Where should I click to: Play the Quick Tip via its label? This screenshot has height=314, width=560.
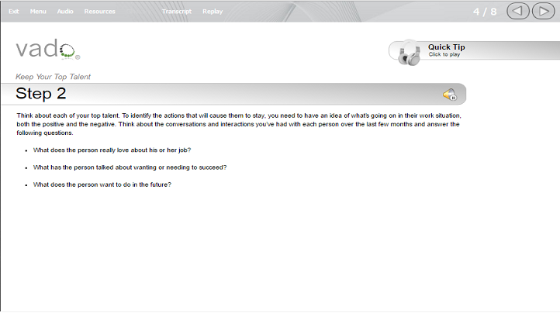click(x=447, y=47)
